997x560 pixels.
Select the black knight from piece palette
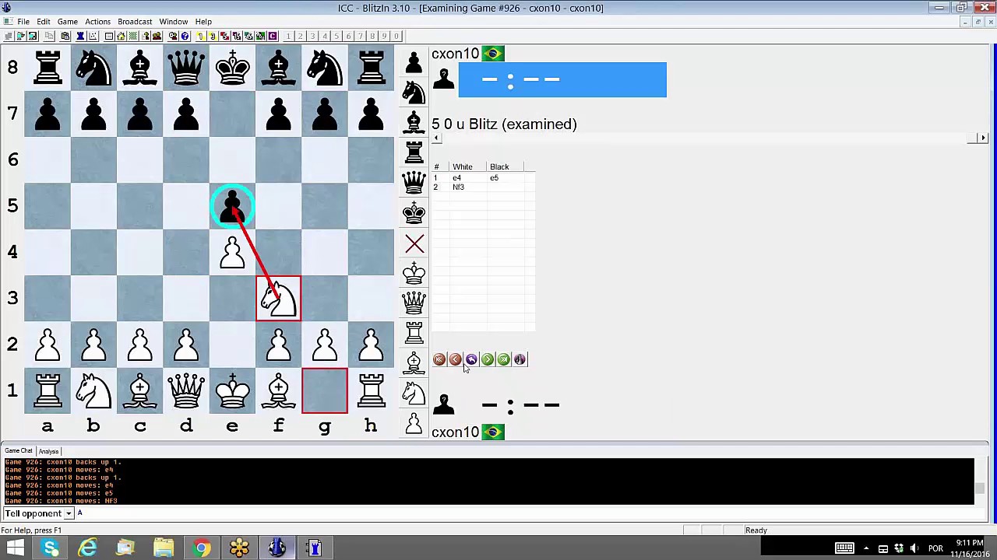point(414,92)
